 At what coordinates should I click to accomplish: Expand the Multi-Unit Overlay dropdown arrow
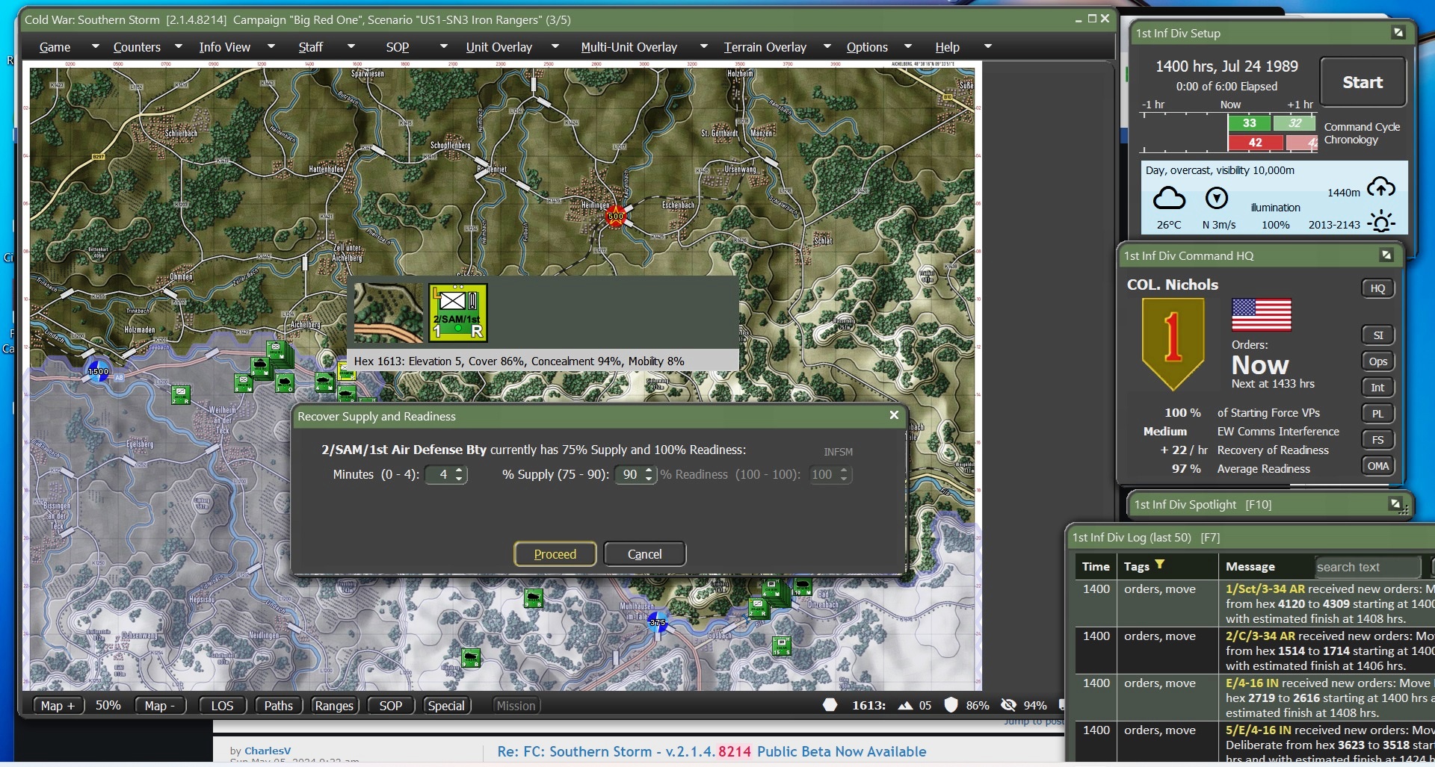(x=703, y=46)
